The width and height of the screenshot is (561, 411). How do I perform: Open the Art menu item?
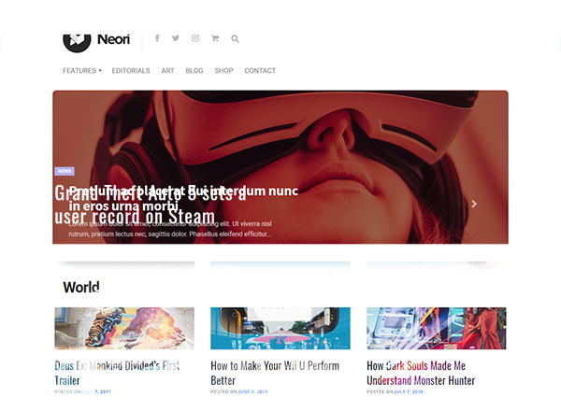click(167, 71)
